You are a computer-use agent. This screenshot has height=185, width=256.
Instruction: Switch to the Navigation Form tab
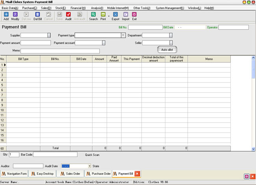14,174
